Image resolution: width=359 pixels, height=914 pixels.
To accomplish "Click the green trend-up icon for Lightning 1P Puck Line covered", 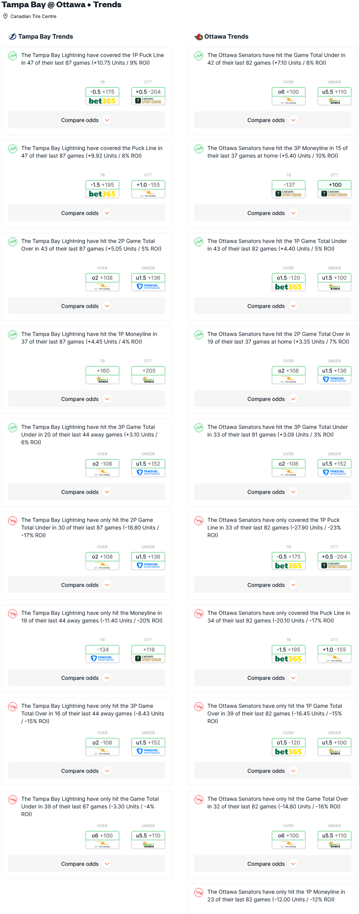I will 13,56.
